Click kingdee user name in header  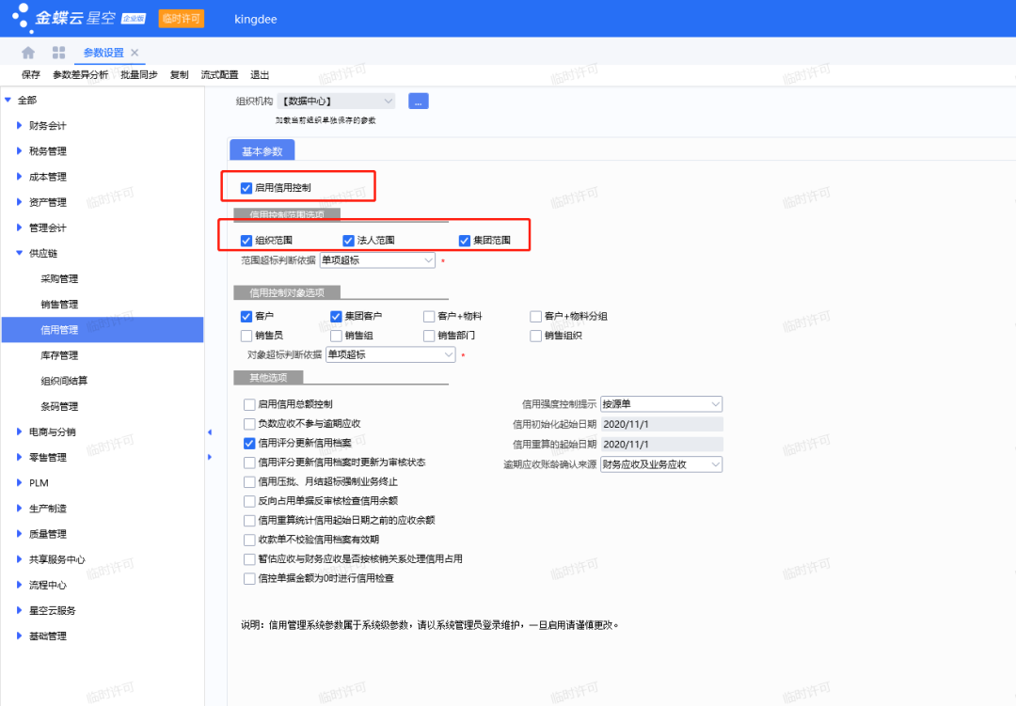pyautogui.click(x=255, y=20)
